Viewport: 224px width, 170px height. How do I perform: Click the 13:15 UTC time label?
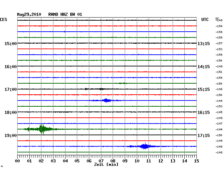tap(204, 43)
